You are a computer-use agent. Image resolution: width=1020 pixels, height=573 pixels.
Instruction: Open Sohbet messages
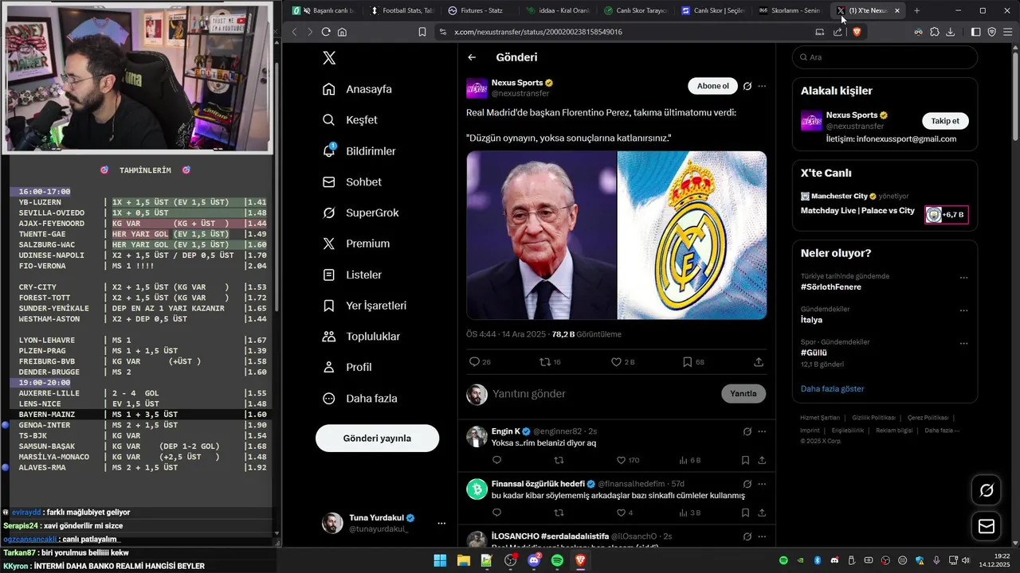pos(351,182)
